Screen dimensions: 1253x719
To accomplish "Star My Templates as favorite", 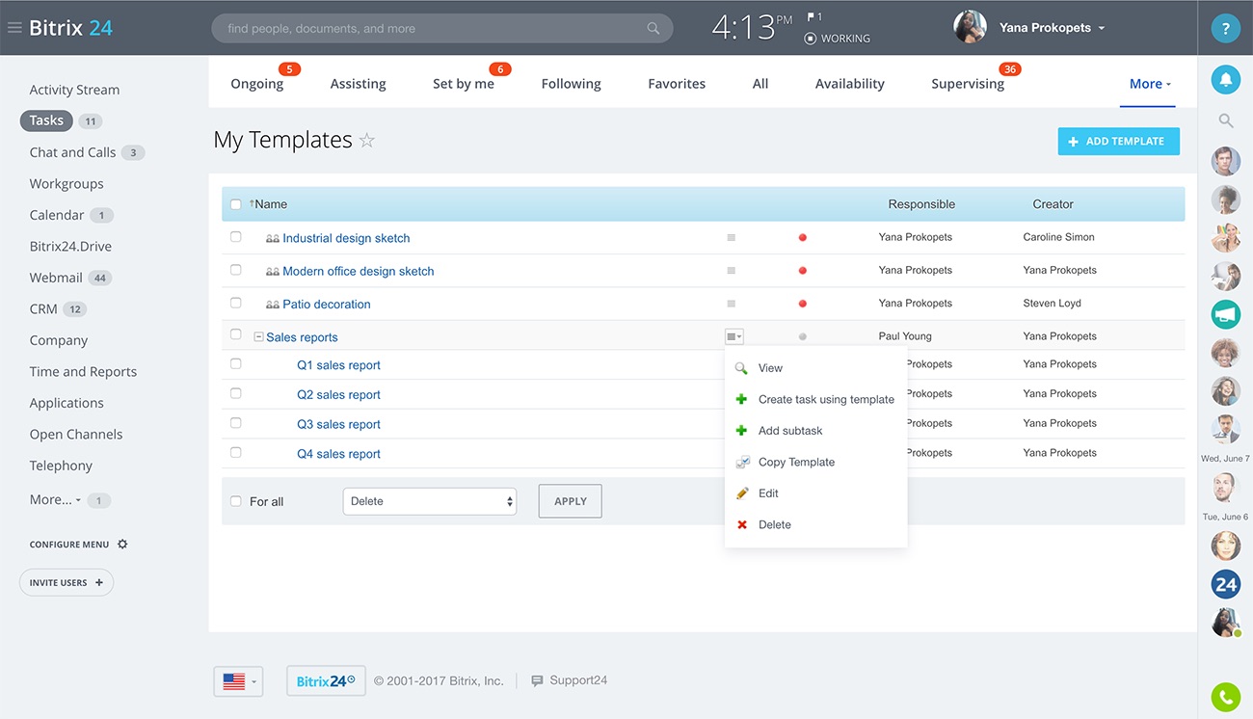I will [366, 141].
